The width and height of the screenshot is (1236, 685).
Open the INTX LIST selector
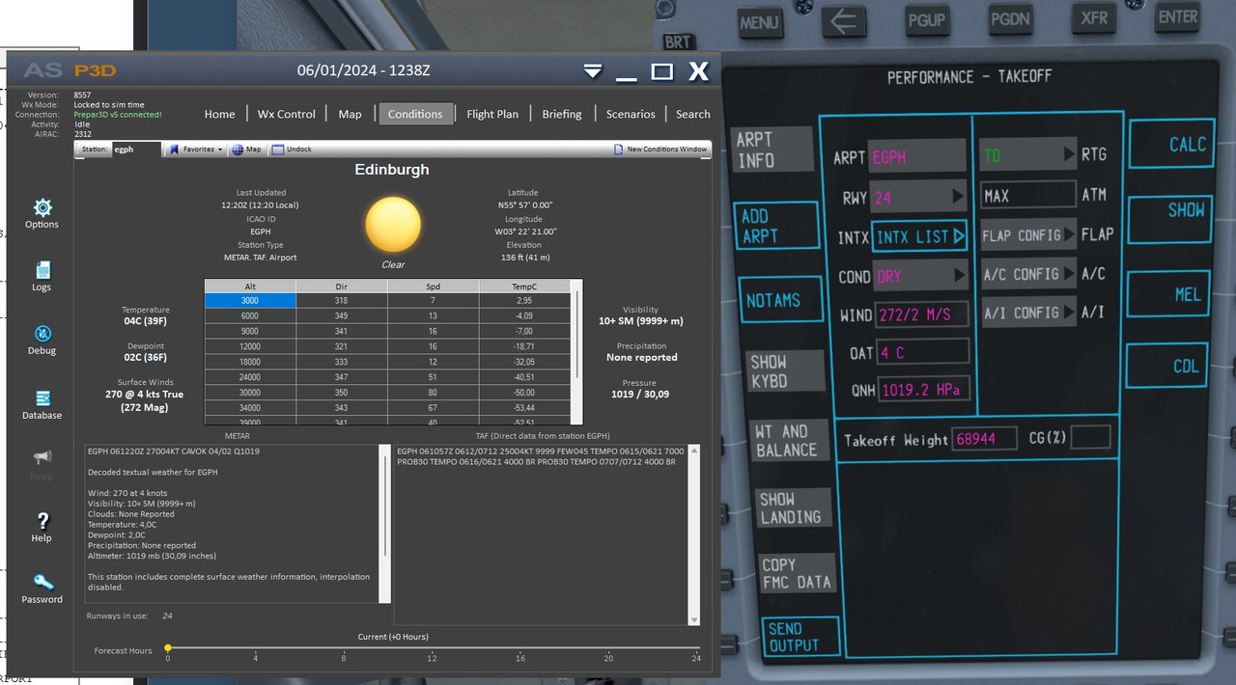click(919, 236)
